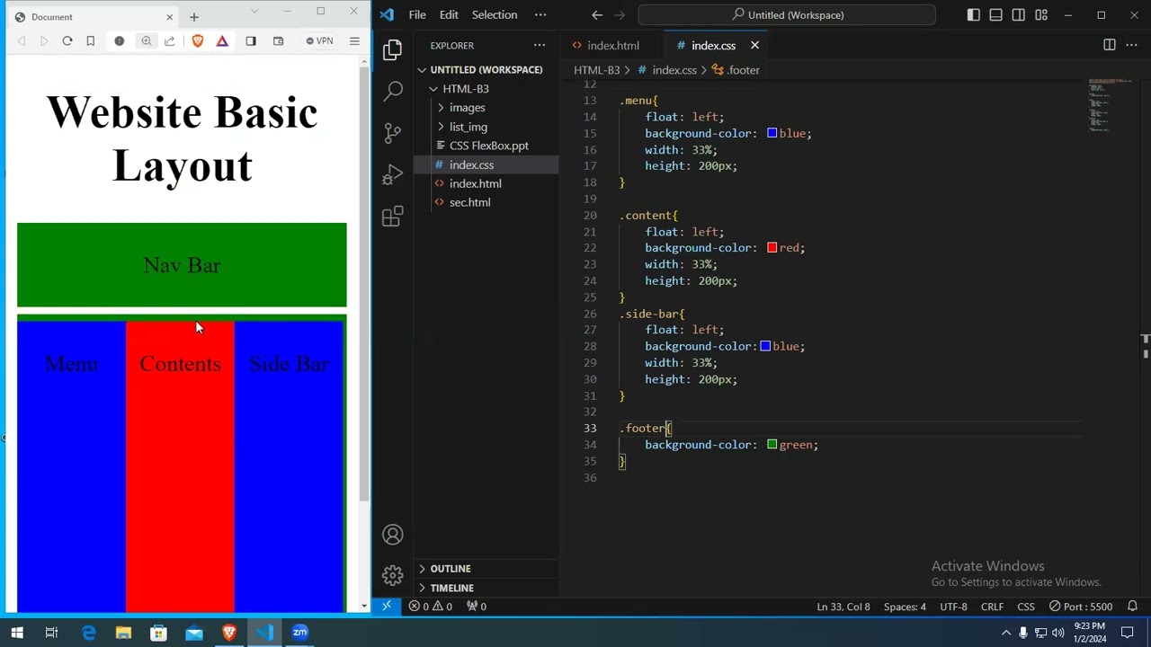Click red color swatch in .content rule
This screenshot has height=647, width=1151.
(x=772, y=248)
